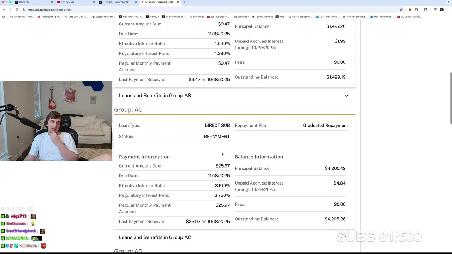
Task: Click the page's vertical scrollbar thumb
Action: click(451, 98)
